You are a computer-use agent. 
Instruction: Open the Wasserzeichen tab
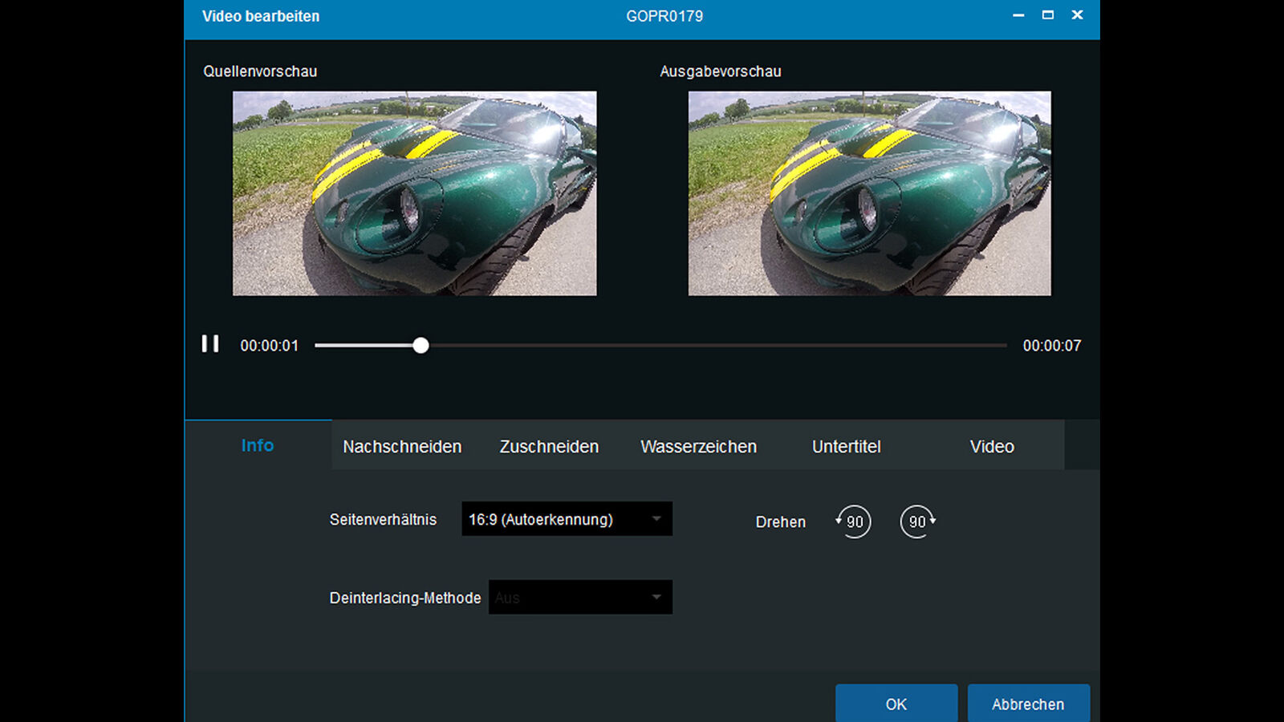click(x=698, y=446)
